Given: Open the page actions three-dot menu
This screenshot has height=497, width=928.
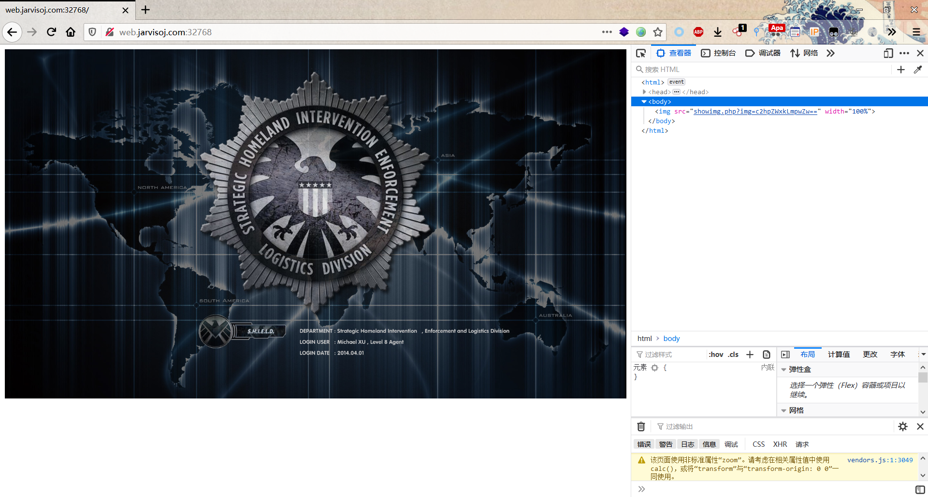Looking at the screenshot, I should [607, 32].
